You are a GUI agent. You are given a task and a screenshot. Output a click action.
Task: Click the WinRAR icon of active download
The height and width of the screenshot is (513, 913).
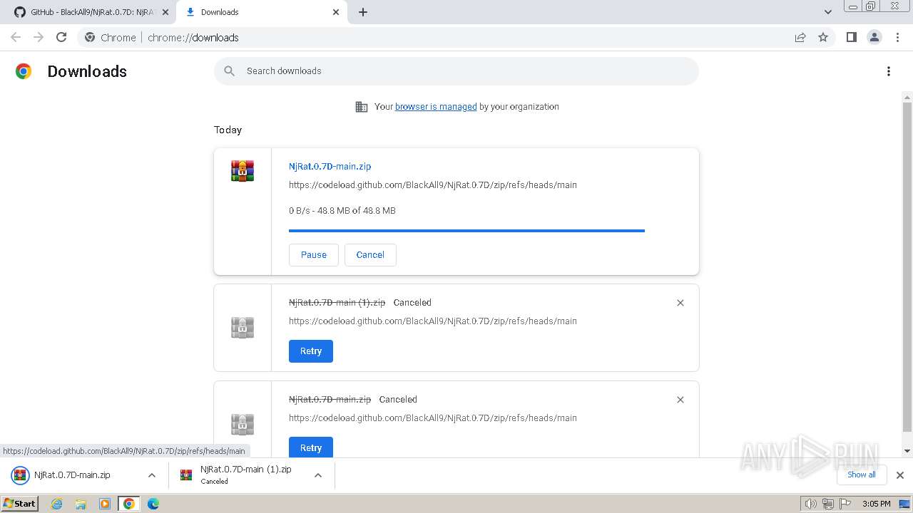[243, 171]
